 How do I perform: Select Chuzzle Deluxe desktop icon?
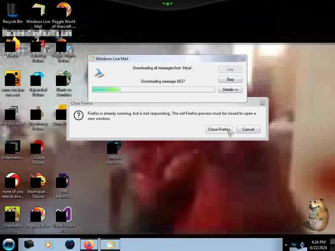click(38, 152)
